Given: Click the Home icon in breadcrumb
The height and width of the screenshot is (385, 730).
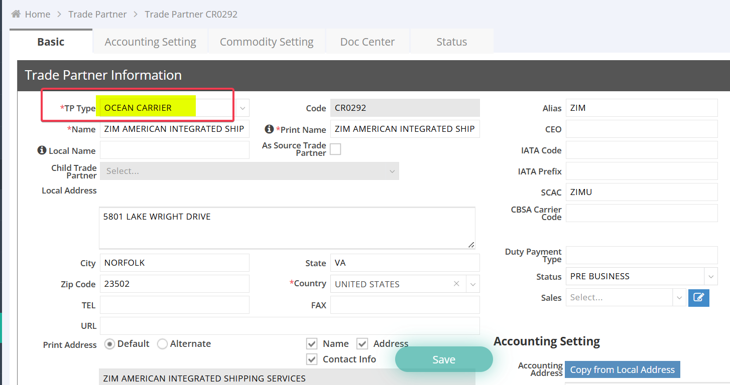Looking at the screenshot, I should point(16,14).
